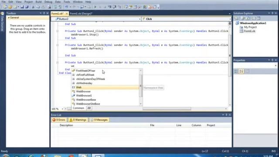Select the Common tab in IntelliSense list
279x157 pixels.
tap(78, 108)
